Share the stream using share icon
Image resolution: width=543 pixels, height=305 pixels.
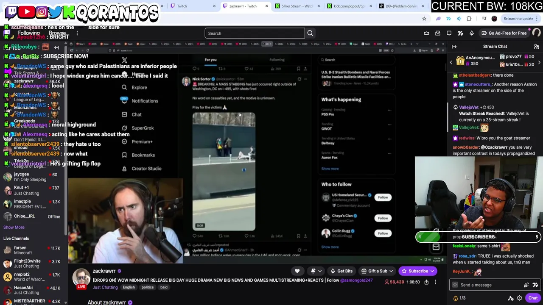[426, 282]
